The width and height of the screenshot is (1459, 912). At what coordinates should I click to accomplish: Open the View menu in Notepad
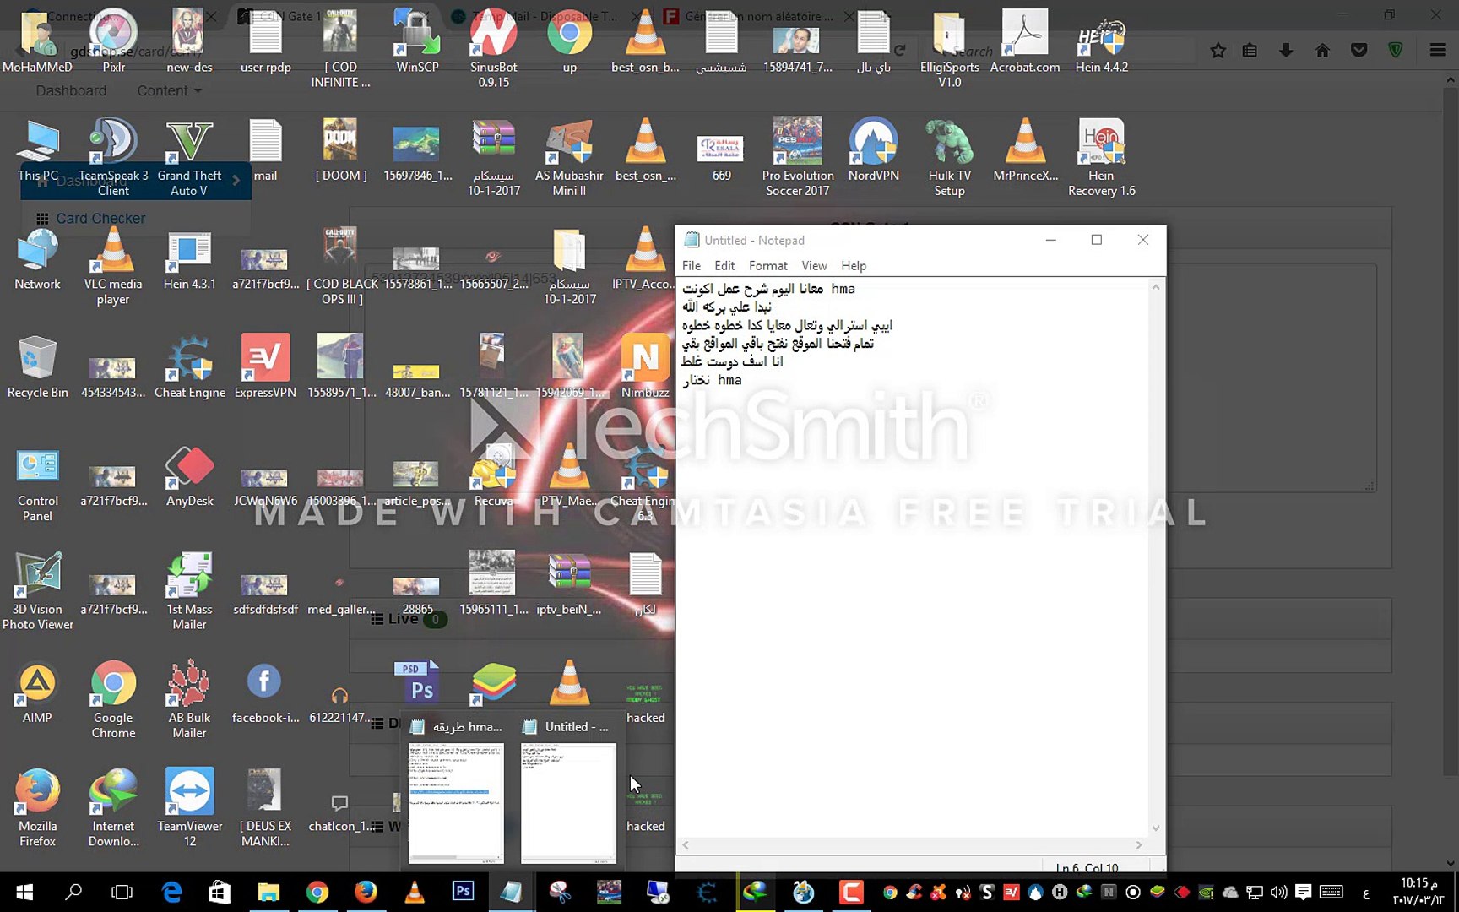click(x=814, y=265)
